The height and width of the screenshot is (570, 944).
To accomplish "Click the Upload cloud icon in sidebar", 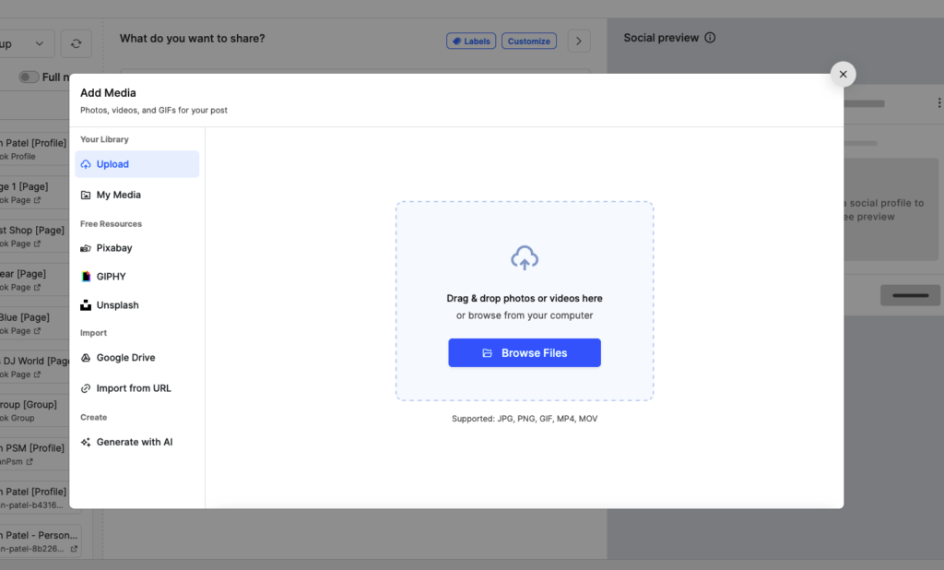I will (86, 164).
